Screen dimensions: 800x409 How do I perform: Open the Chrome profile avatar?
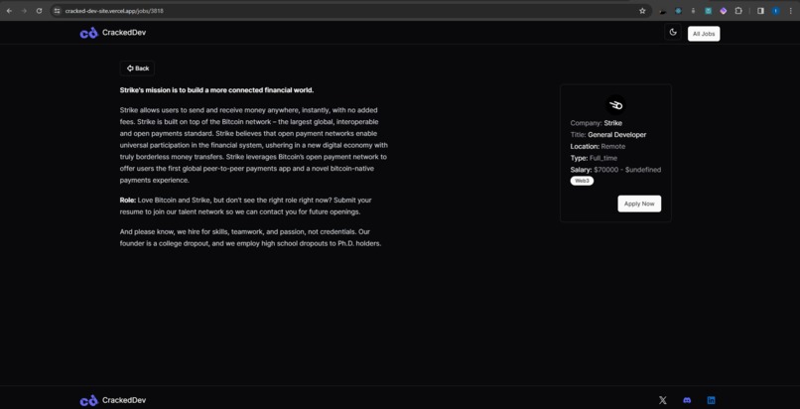[776, 11]
